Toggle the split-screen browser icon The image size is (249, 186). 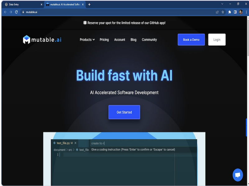pyautogui.click(x=235, y=12)
